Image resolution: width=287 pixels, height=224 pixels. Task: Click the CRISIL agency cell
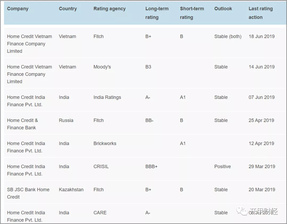click(x=101, y=167)
